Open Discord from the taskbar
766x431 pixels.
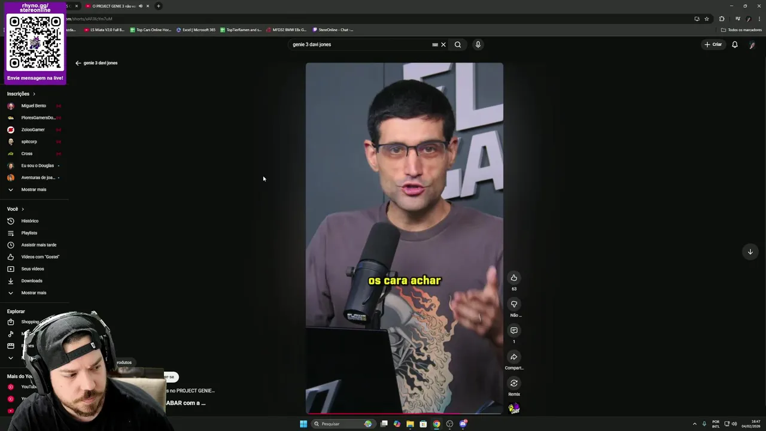pyautogui.click(x=463, y=424)
